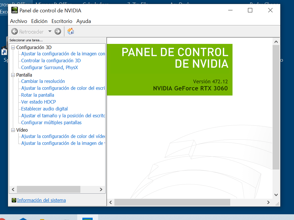Click the NVIDIA logo in the title bar
The width and height of the screenshot is (294, 220).
click(14, 10)
